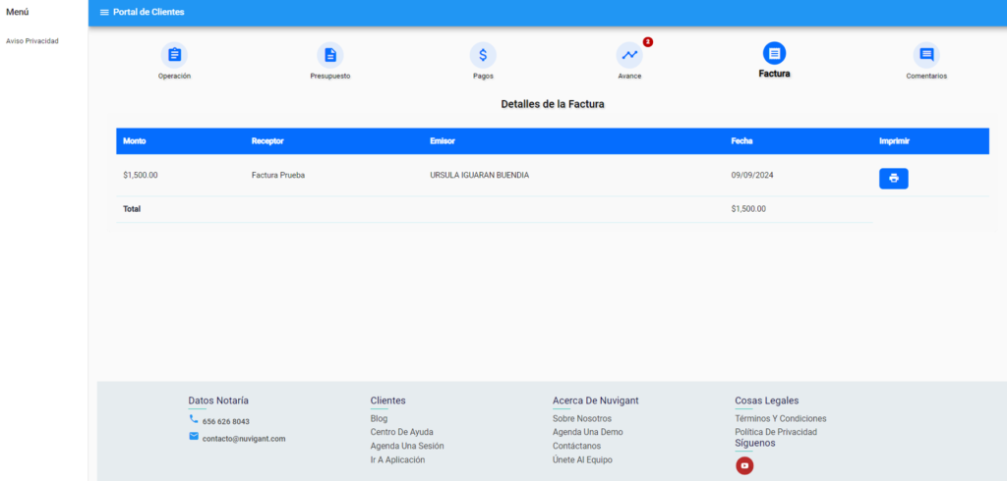Follow the Agenda Una Sesión link
Viewport: 1007px width, 481px height.
[407, 446]
